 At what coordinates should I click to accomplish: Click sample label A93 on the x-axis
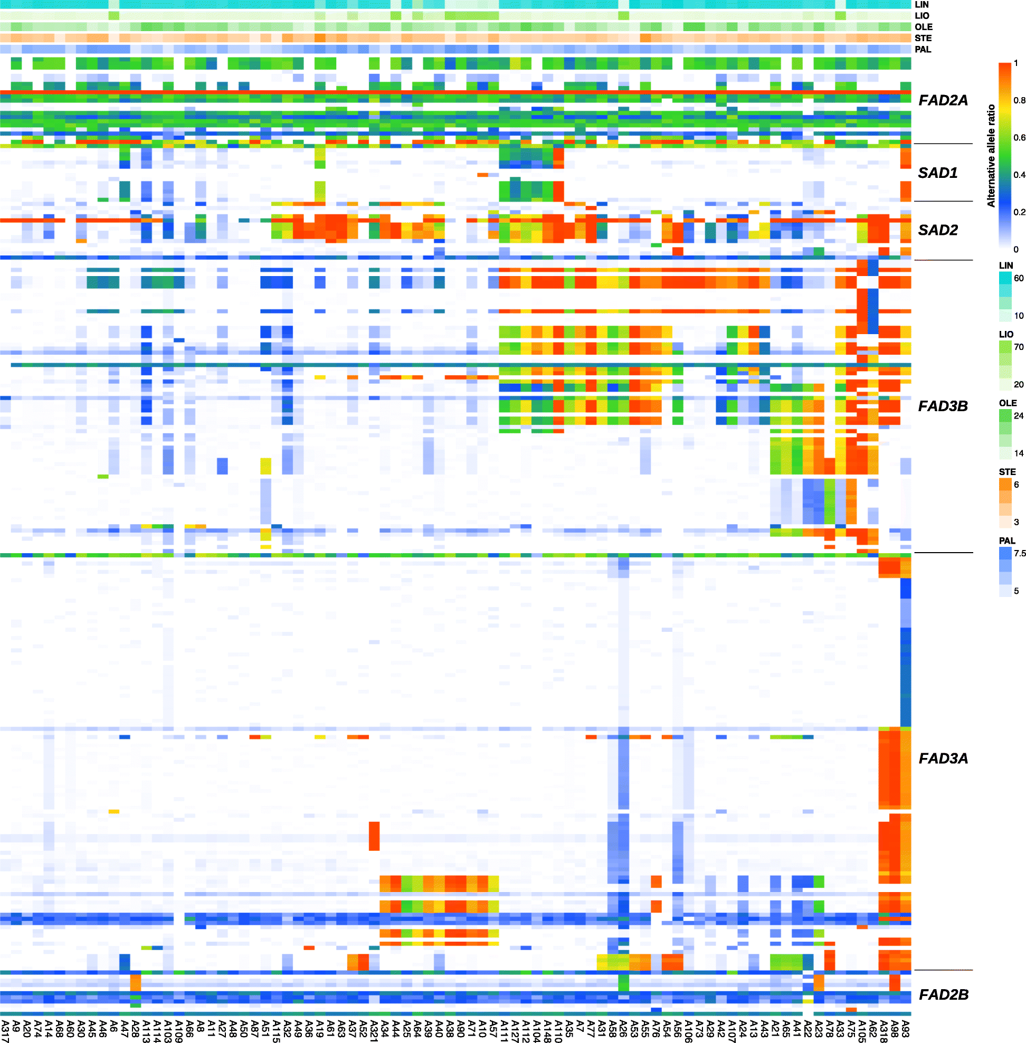[x=906, y=1028]
